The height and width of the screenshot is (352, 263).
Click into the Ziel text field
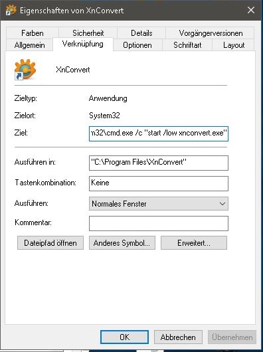[x=159, y=133]
